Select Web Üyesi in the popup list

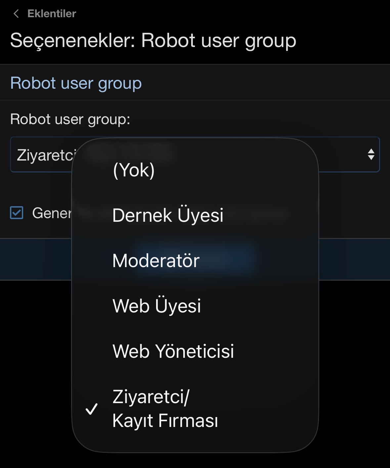156,305
